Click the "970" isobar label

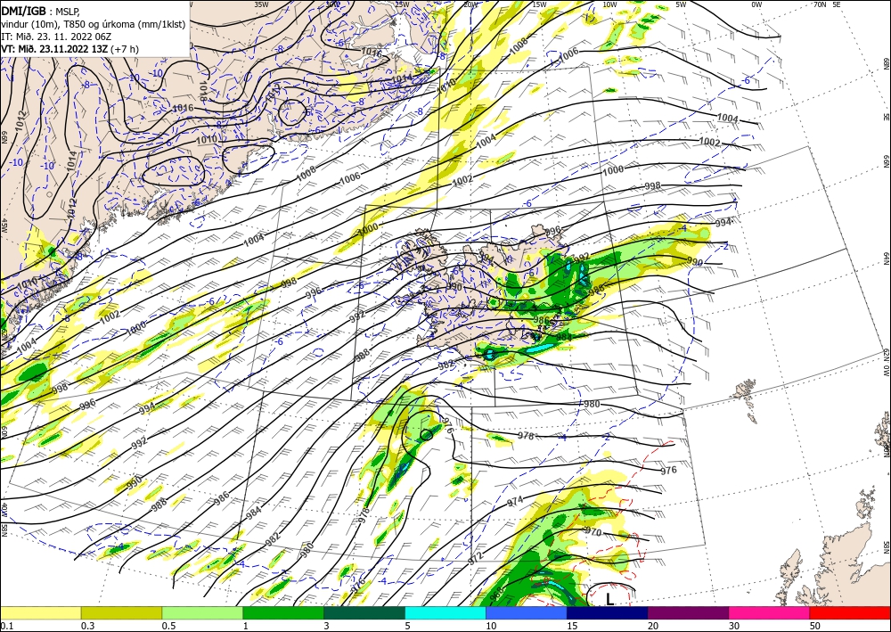click(x=593, y=532)
